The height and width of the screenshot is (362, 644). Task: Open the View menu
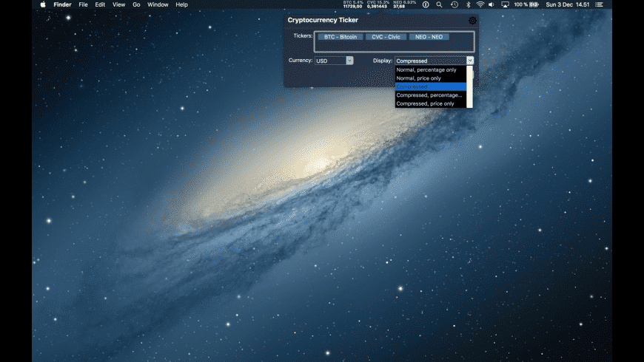pos(118,4)
